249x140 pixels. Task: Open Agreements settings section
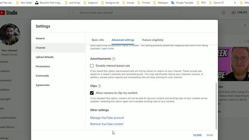coord(58,85)
